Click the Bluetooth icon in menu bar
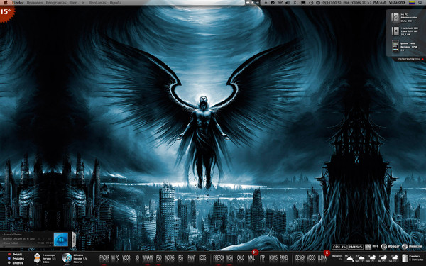The height and width of the screenshot is (266, 426). coord(295,2)
